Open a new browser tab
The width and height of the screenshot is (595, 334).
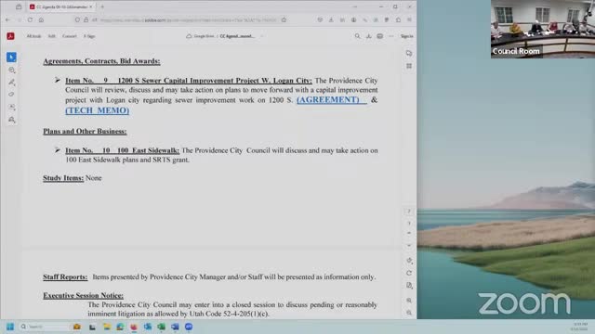(102, 6)
